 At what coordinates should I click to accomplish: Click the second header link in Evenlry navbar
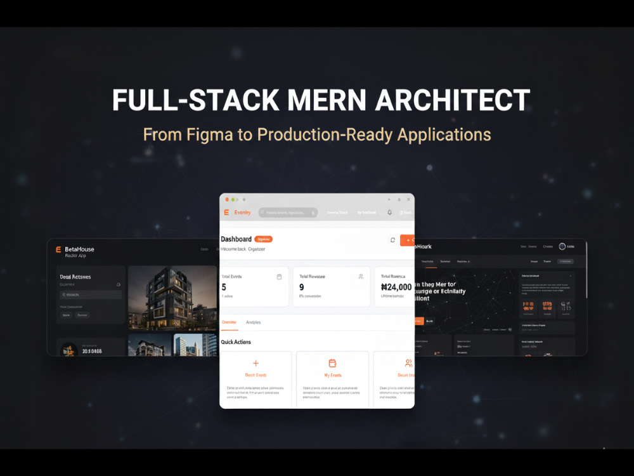point(366,213)
